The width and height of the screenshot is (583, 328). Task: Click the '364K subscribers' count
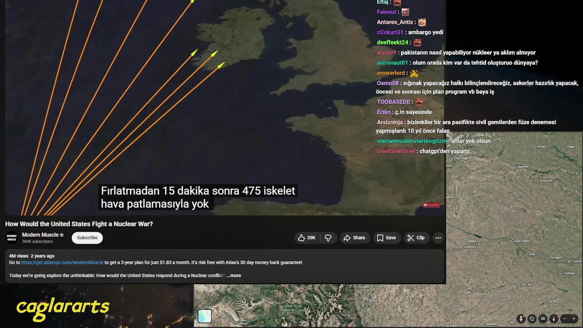pos(37,241)
